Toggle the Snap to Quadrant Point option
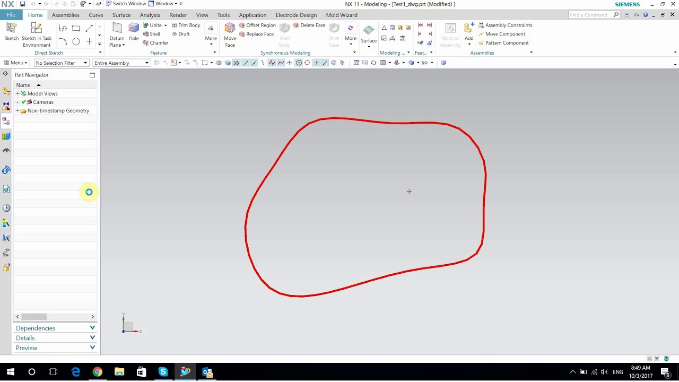Image resolution: width=679 pixels, height=382 pixels. pos(307,63)
